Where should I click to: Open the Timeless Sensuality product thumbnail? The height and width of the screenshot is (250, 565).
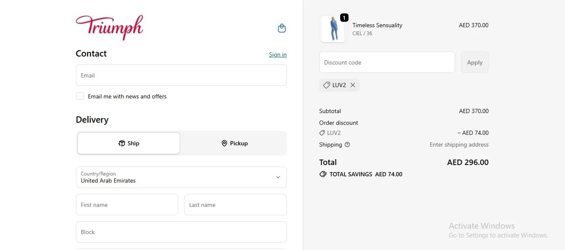click(333, 29)
